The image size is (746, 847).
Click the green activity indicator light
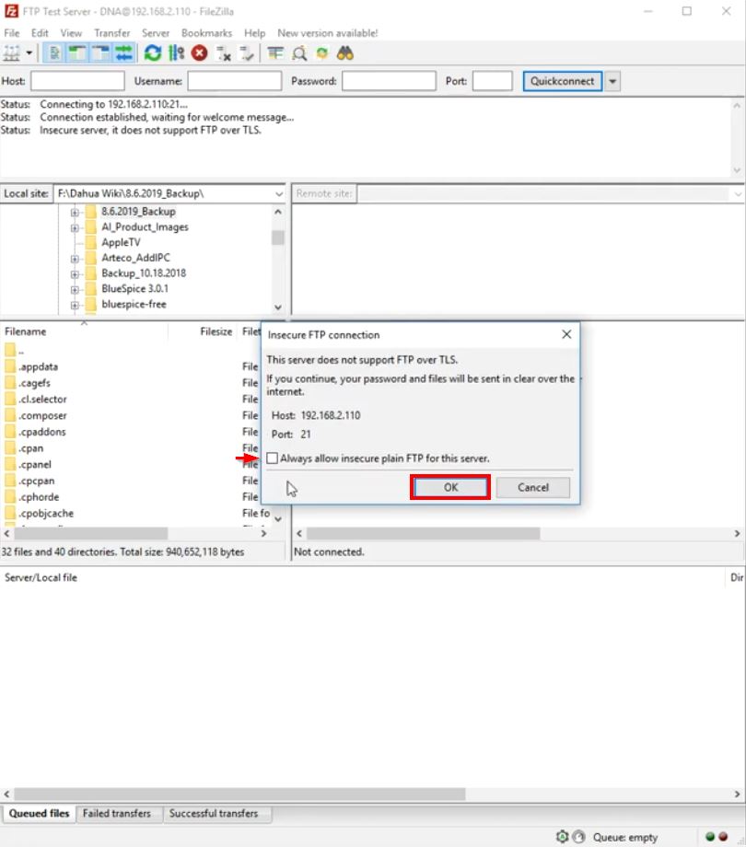[710, 836]
